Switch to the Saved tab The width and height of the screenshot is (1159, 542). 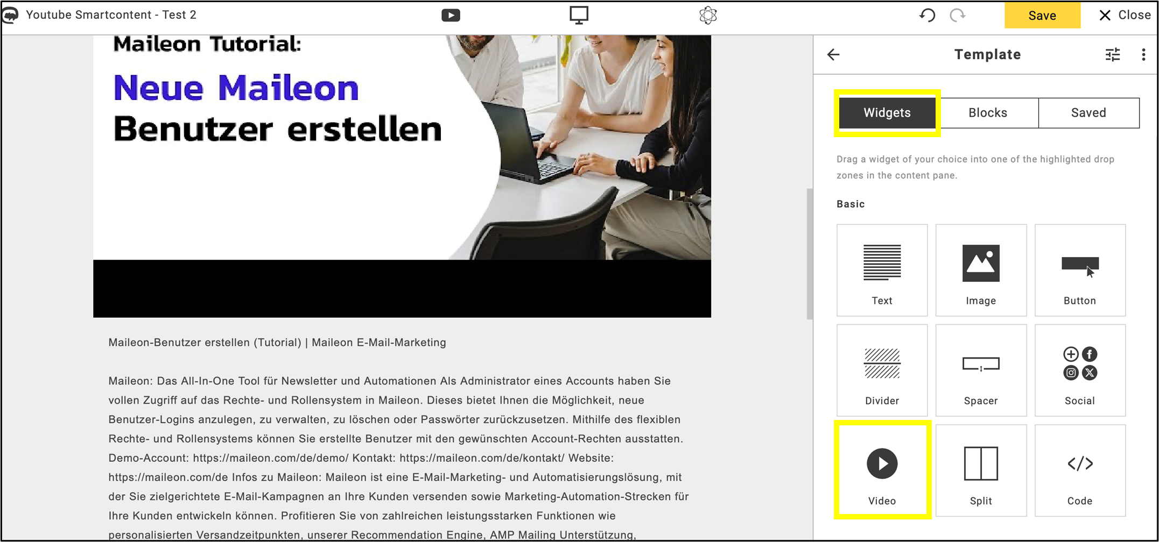(x=1088, y=113)
